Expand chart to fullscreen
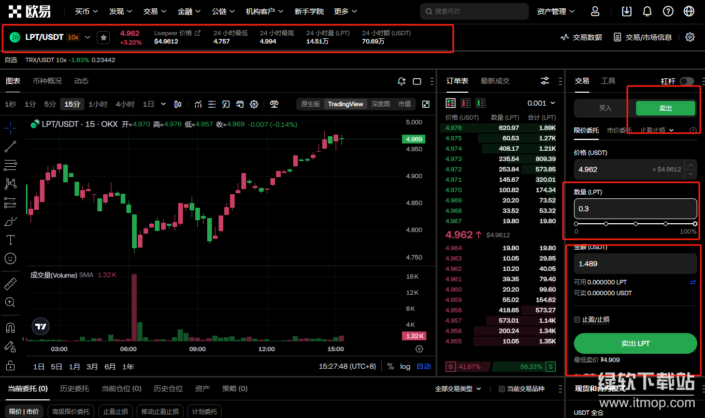This screenshot has width=705, height=418. [426, 104]
